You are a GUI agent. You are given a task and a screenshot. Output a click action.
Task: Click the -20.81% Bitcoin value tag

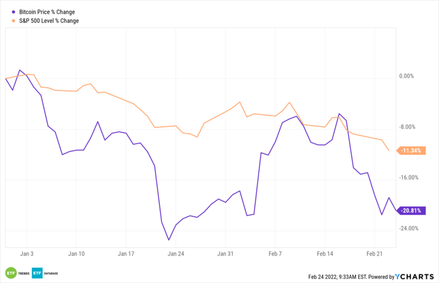coord(411,210)
